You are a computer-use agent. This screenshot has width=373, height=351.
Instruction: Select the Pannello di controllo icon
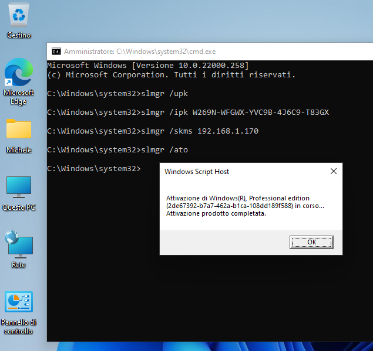click(x=19, y=313)
